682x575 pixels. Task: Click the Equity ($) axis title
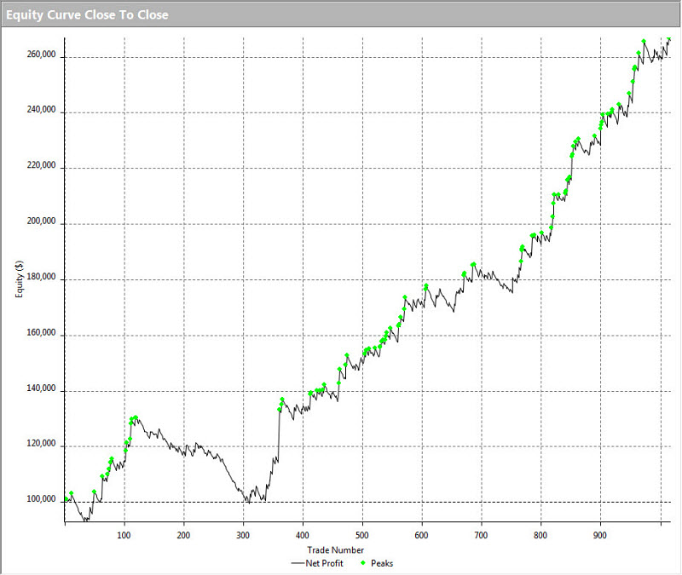pos(19,279)
